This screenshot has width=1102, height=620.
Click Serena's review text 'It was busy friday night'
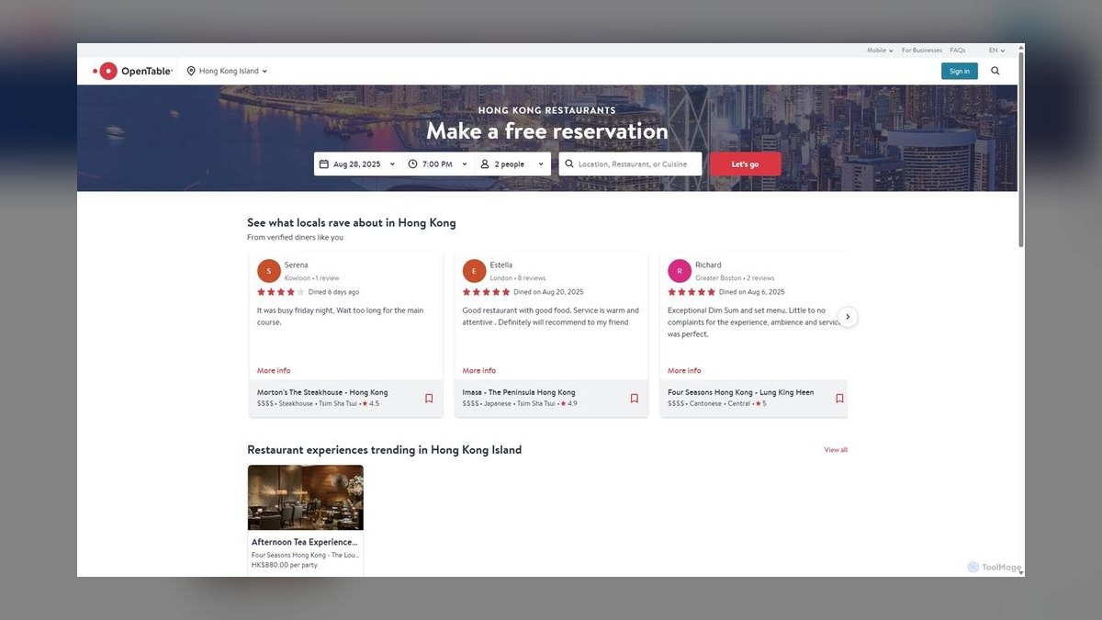[340, 317]
